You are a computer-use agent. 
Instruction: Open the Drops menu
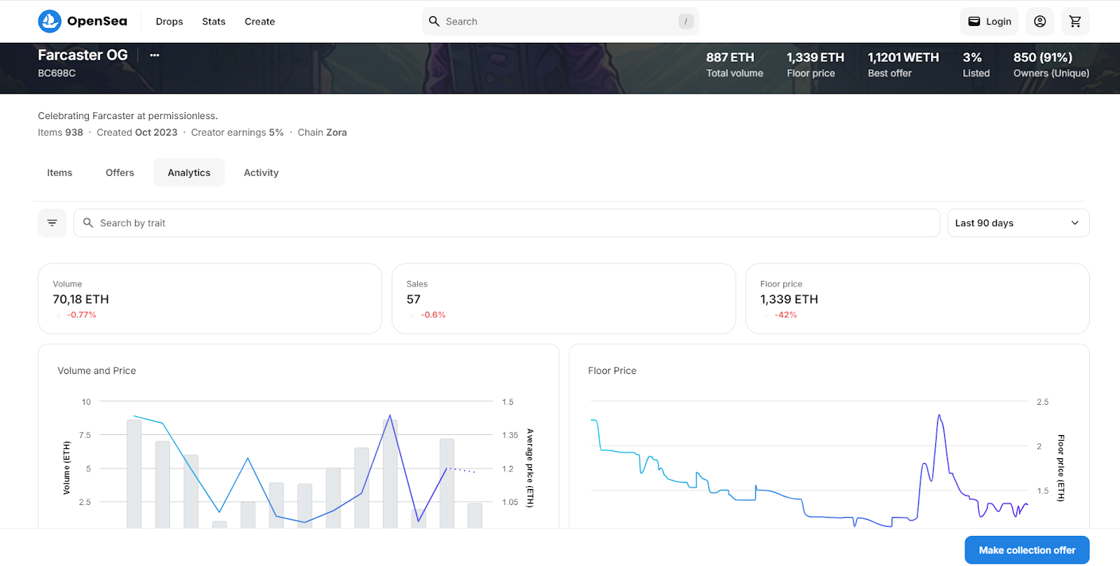pyautogui.click(x=169, y=22)
